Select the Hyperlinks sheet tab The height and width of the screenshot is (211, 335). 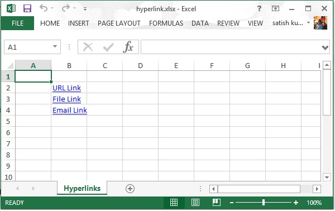point(82,188)
